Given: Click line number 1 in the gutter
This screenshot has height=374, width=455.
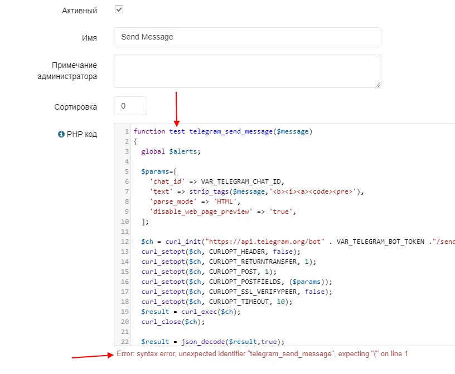Looking at the screenshot, I should tap(127, 131).
